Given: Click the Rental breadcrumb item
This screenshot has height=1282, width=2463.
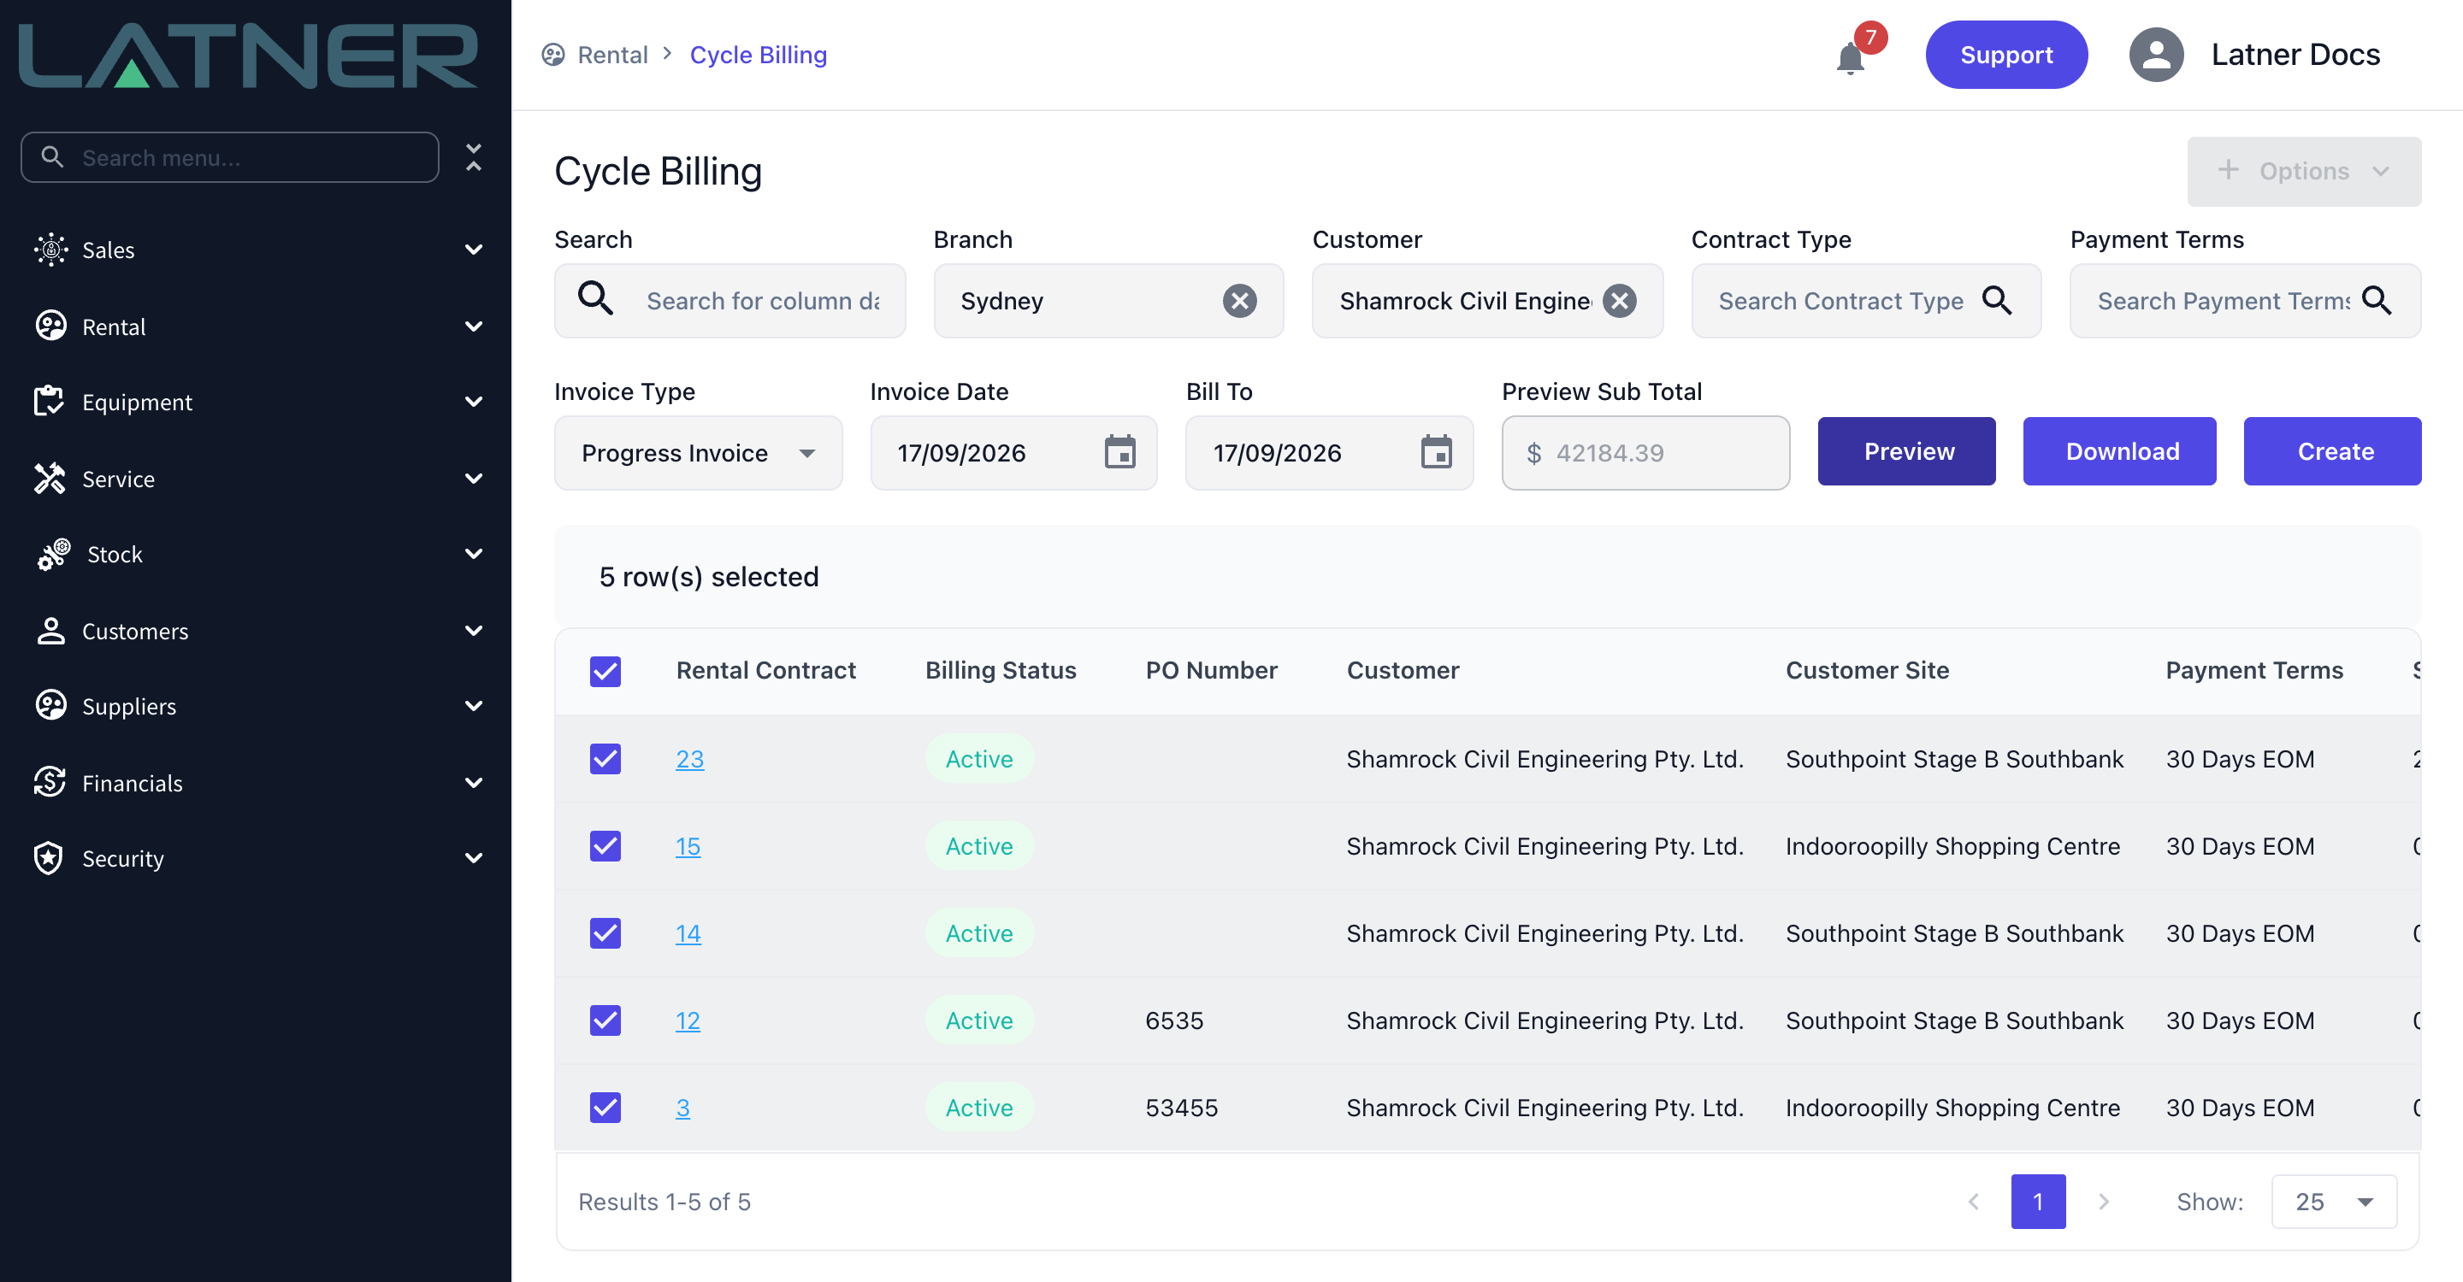Looking at the screenshot, I should click(612, 55).
